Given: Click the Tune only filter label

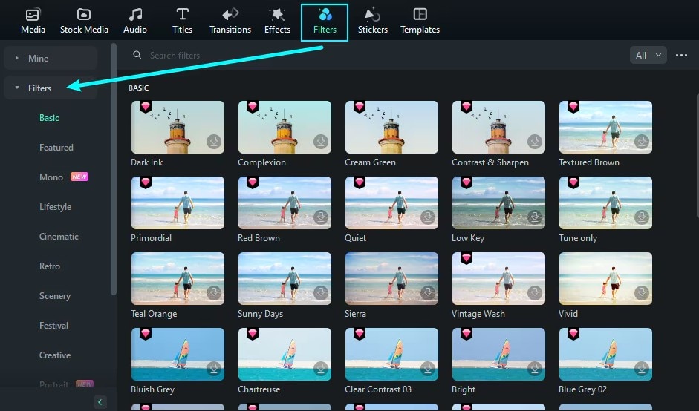Looking at the screenshot, I should 578,238.
